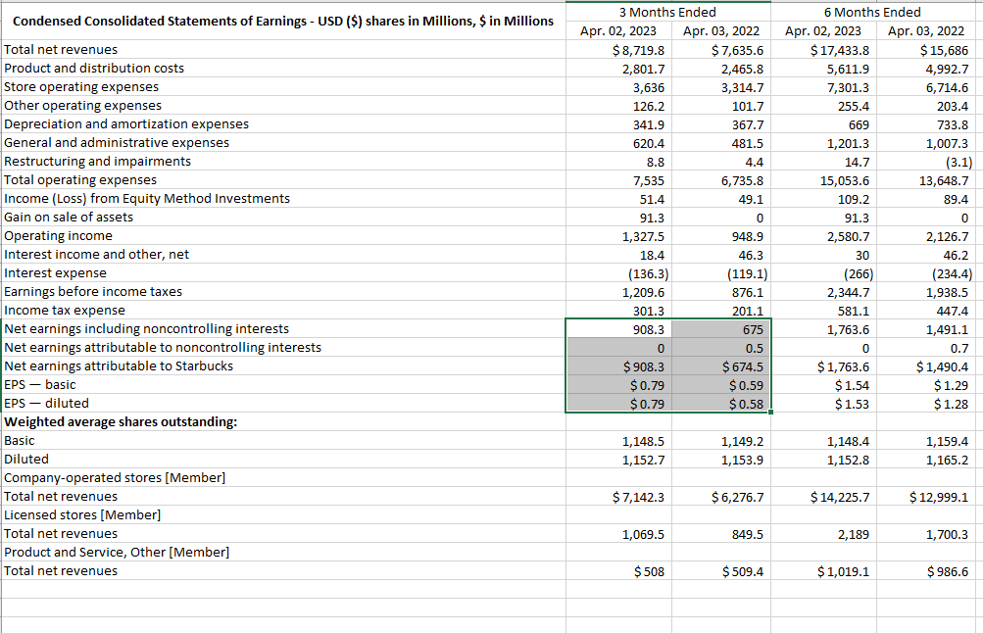Select 'Income (Loss) from Equity Method Investments' label
This screenshot has width=983, height=633.
[x=147, y=199]
